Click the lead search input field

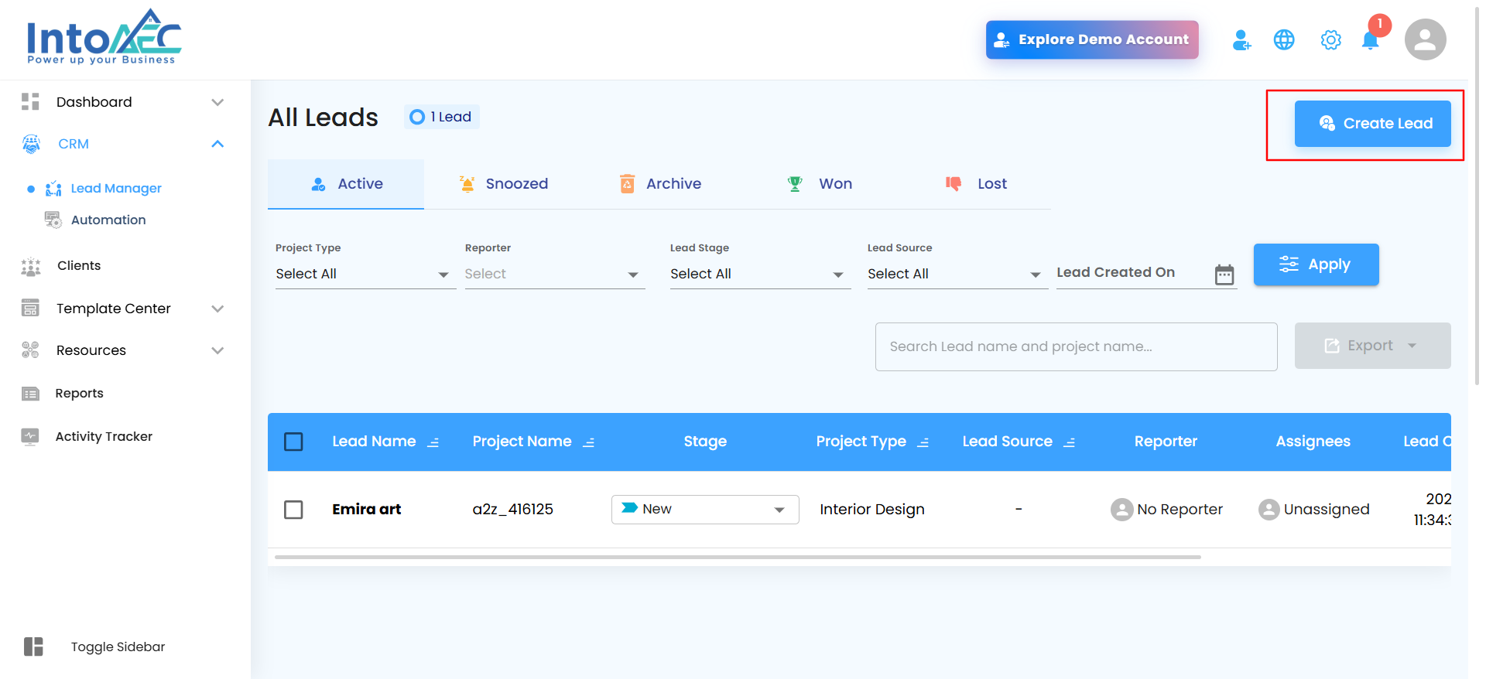1076,346
